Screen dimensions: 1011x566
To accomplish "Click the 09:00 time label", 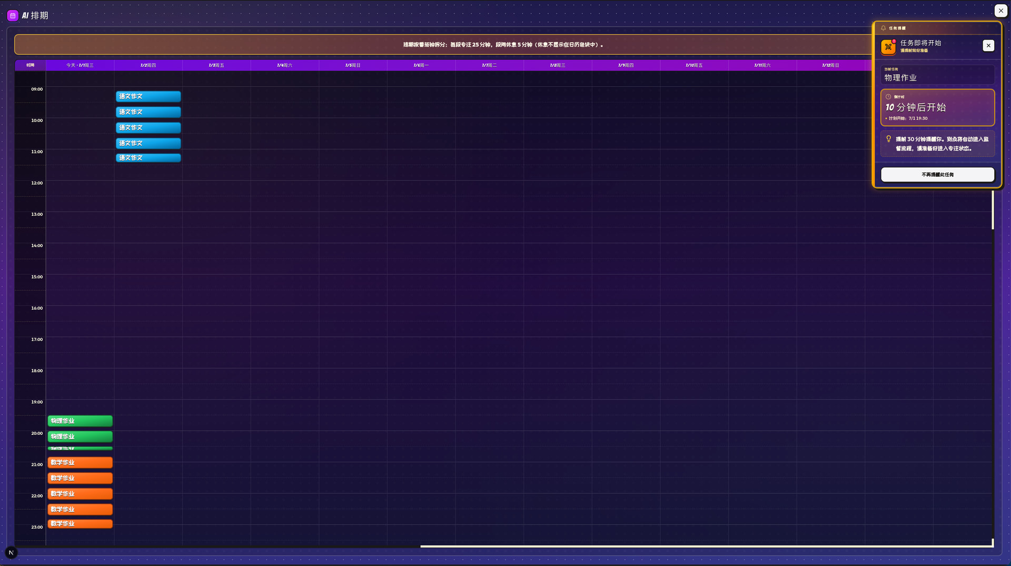I will coord(37,90).
